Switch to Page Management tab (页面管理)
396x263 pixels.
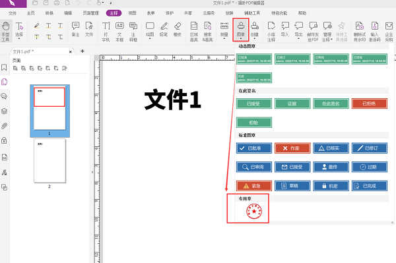point(90,13)
